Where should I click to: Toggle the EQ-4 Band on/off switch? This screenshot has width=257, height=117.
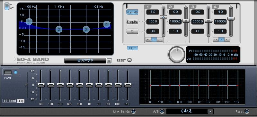point(7,6)
